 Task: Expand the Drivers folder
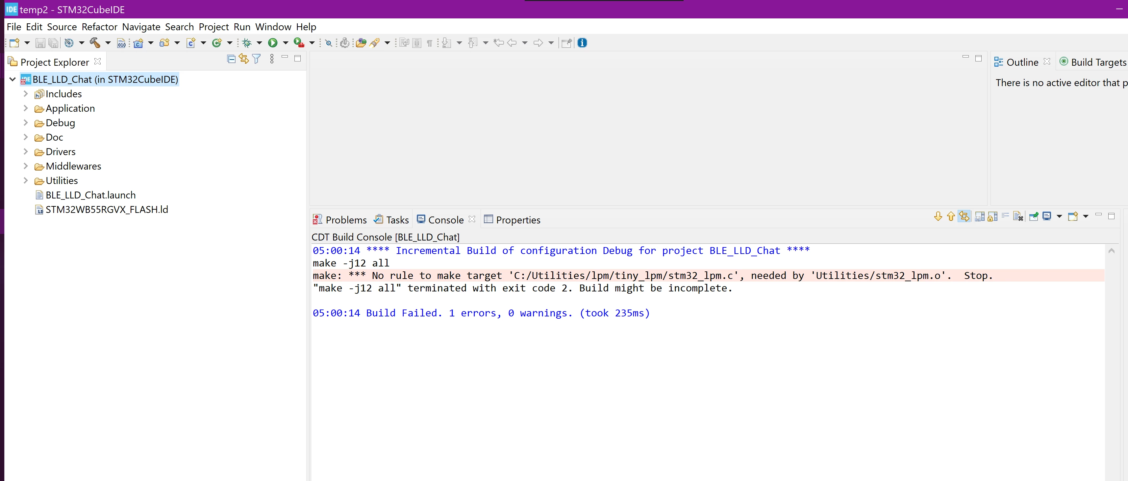[25, 152]
